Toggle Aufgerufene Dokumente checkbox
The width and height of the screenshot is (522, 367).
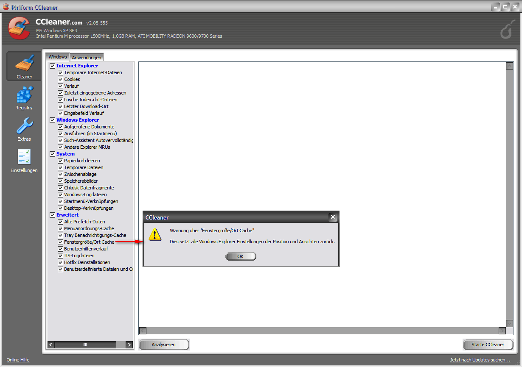(60, 127)
